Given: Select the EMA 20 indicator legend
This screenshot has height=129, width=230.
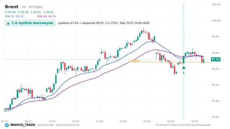Looking at the screenshot, I should (x=14, y=16).
